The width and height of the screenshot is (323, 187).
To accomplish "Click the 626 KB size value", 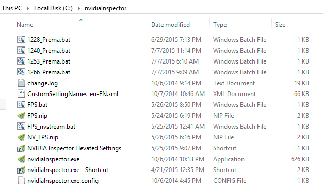I will tap(300, 159).
